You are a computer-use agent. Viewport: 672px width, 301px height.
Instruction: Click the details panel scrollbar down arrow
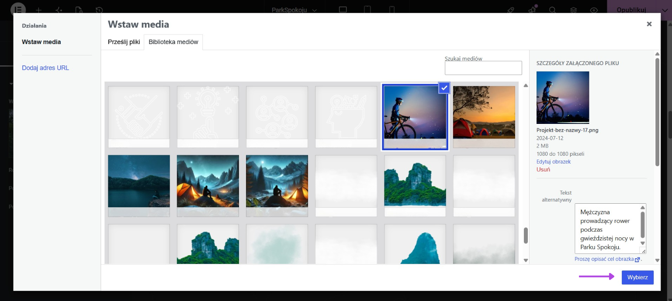point(657,260)
